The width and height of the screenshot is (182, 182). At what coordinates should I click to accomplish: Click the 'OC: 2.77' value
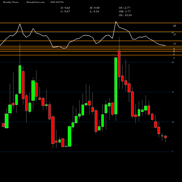coord(124,8)
